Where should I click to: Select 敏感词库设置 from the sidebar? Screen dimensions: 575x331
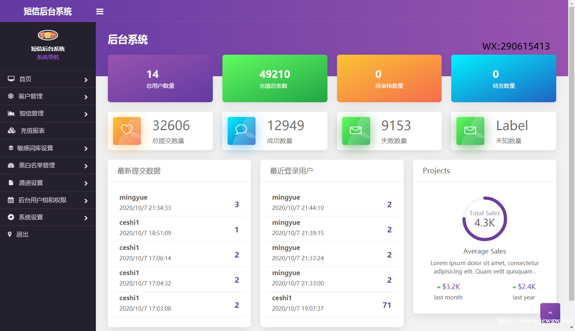pyautogui.click(x=38, y=148)
